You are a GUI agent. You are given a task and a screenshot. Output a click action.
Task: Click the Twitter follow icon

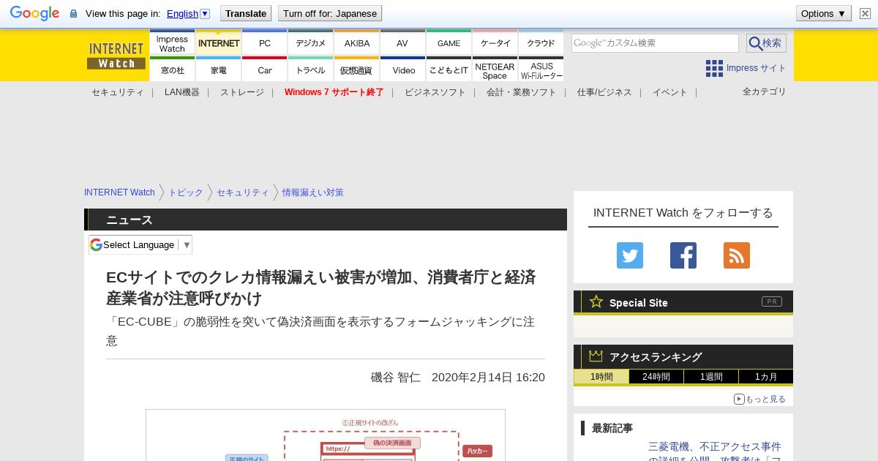630,255
